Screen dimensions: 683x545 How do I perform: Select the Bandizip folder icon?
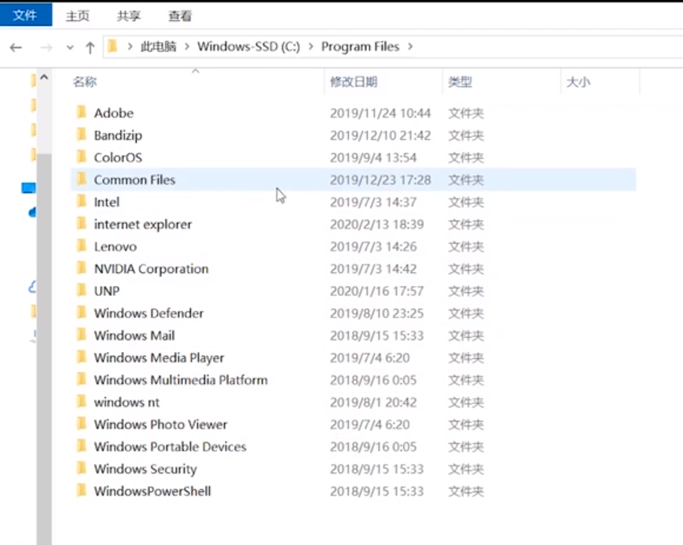point(82,134)
